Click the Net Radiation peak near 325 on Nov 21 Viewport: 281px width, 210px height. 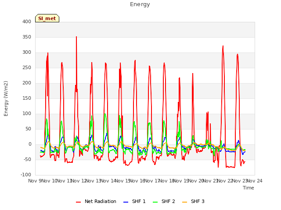click(x=223, y=46)
